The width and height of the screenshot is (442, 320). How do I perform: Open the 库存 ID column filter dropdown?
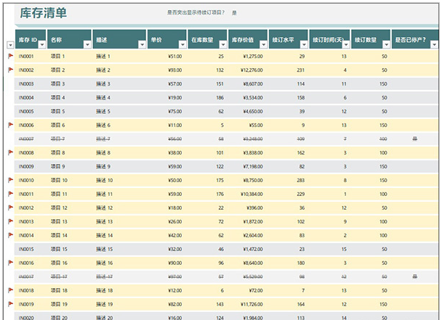42,44
